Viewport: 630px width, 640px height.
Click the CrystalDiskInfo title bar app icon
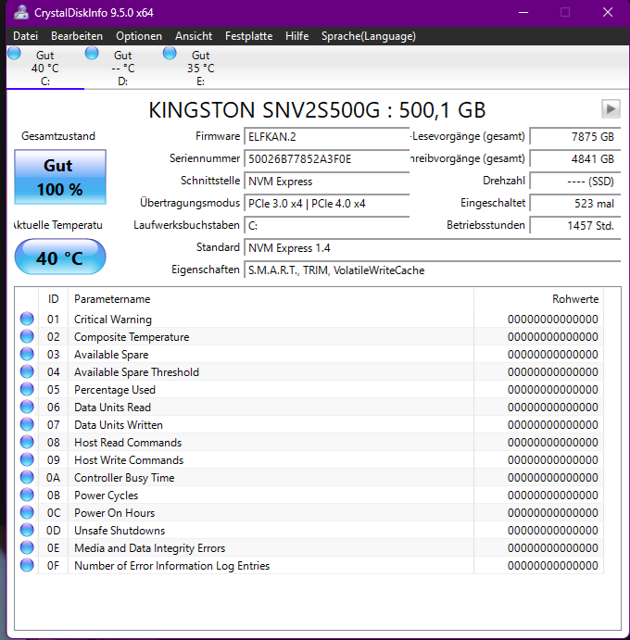21,12
